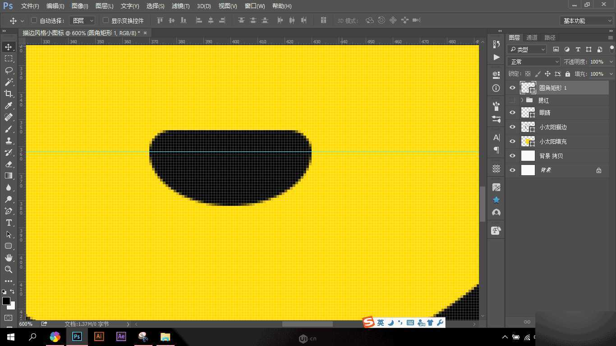Click the lock-all padlock button in the Layers panel
Viewport: 616px width, 346px height.
click(567, 73)
